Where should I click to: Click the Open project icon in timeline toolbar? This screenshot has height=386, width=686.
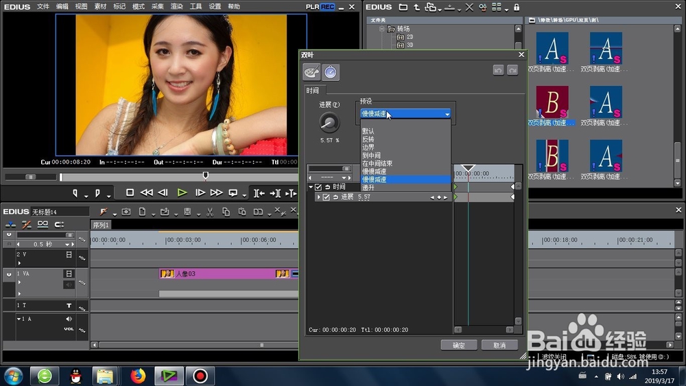point(165,212)
